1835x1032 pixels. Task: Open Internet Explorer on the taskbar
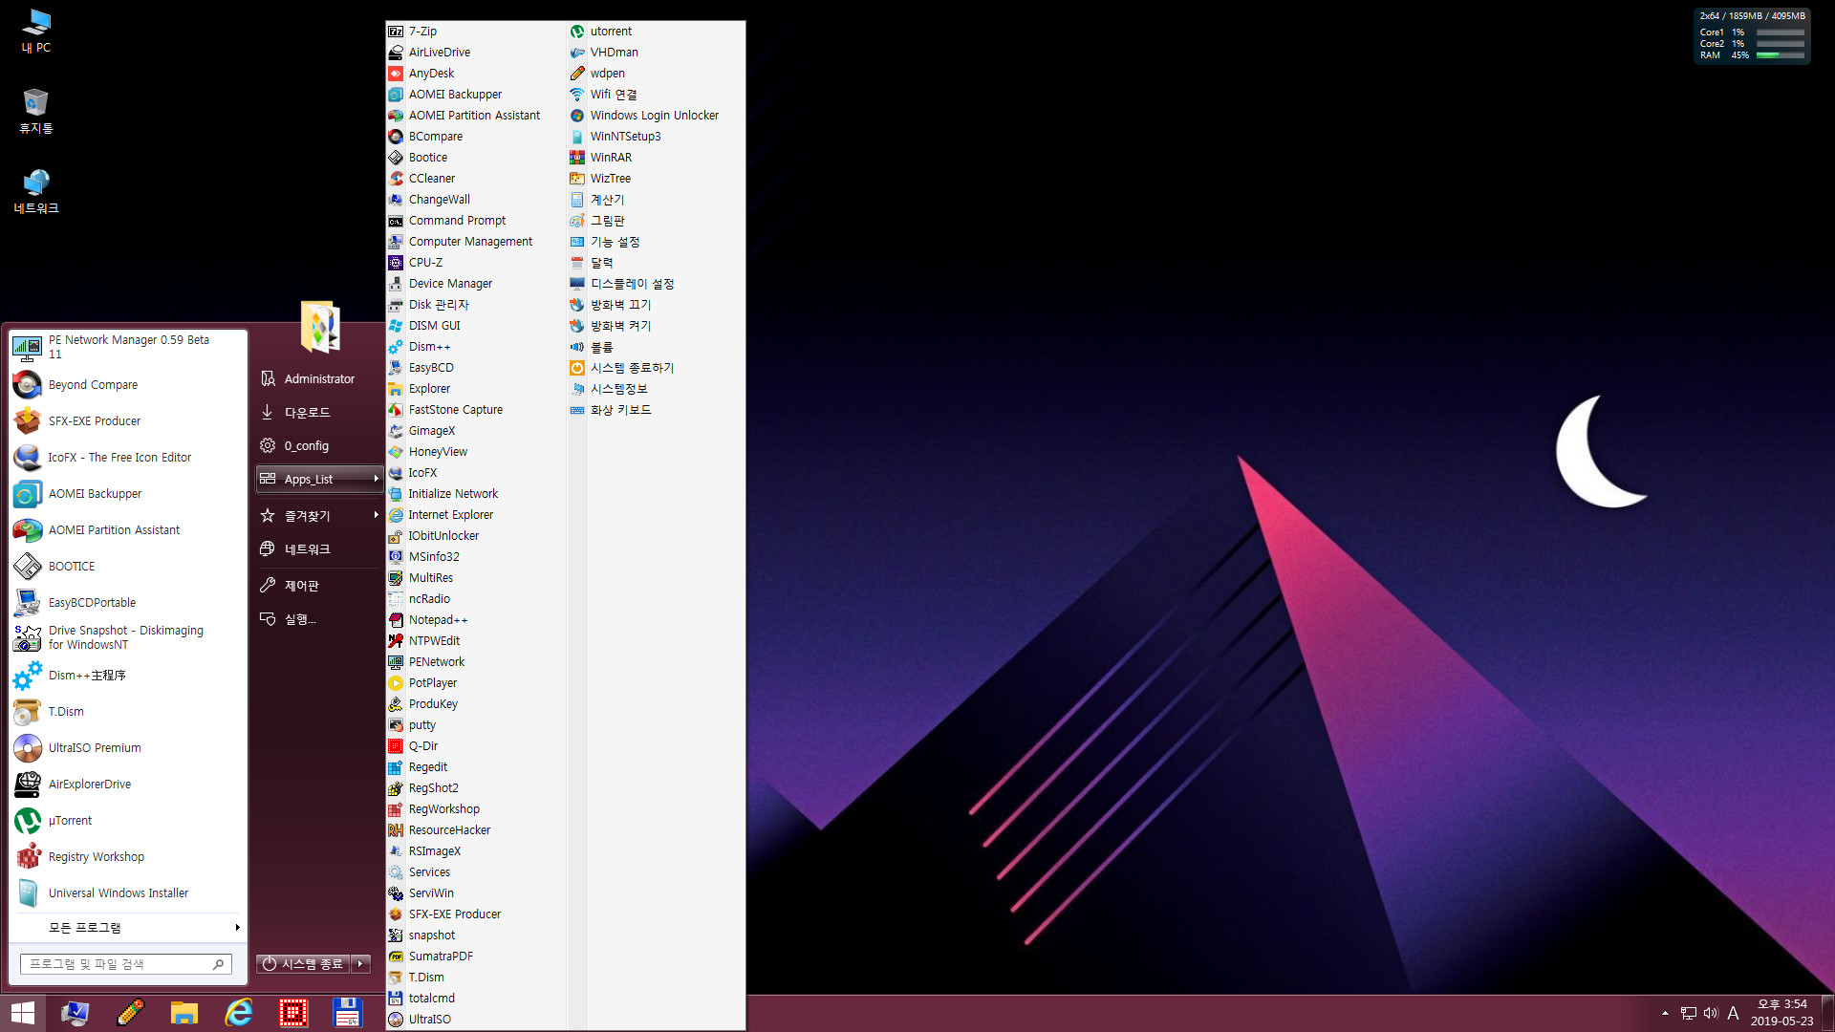pyautogui.click(x=239, y=1013)
